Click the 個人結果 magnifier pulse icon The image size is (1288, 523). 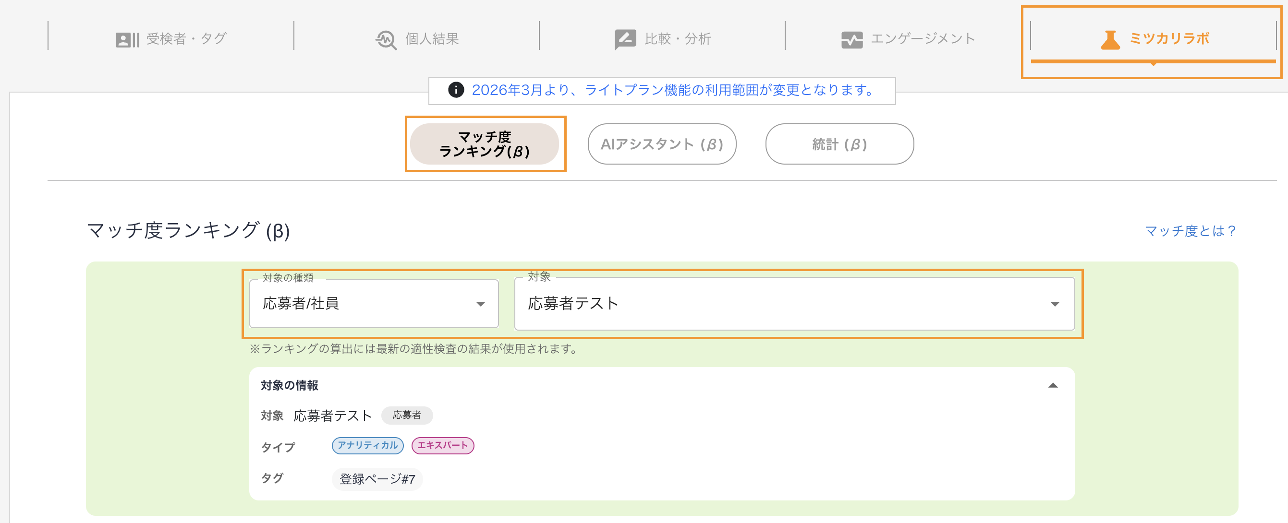point(386,39)
